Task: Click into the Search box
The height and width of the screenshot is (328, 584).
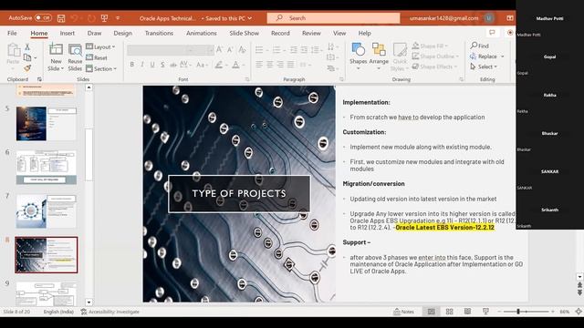Action: (333, 18)
